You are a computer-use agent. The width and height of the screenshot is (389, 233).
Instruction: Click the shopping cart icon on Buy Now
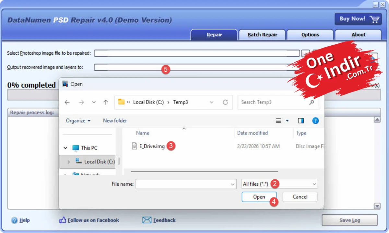click(374, 19)
